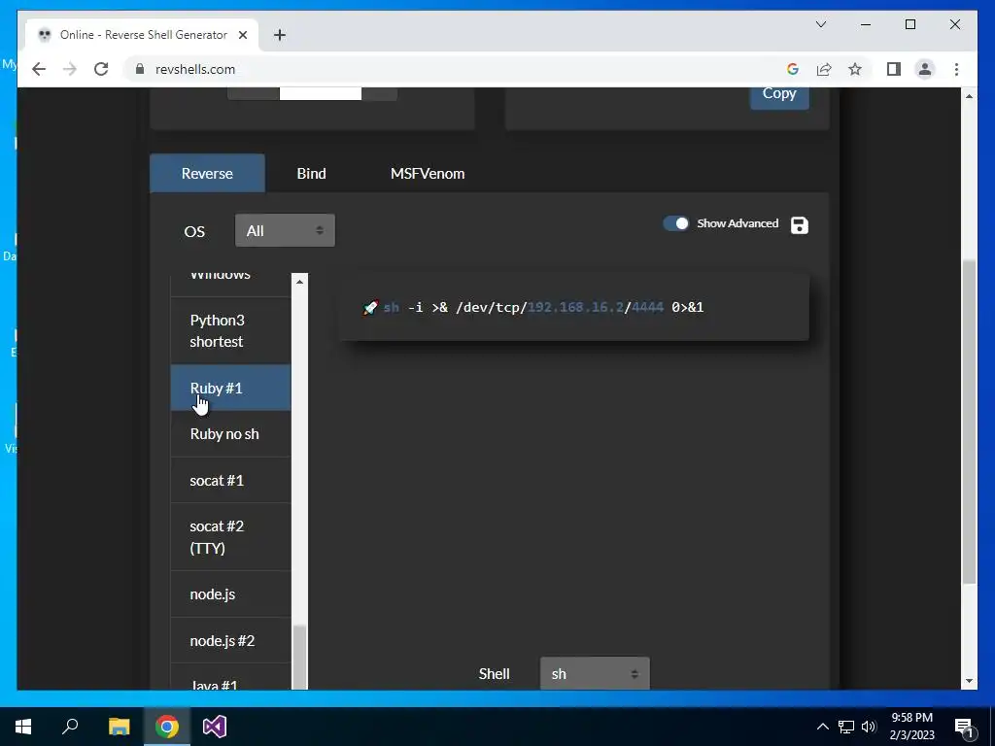This screenshot has width=995, height=746.
Task: Open Chrome's three-dot menu
Action: [x=956, y=69]
